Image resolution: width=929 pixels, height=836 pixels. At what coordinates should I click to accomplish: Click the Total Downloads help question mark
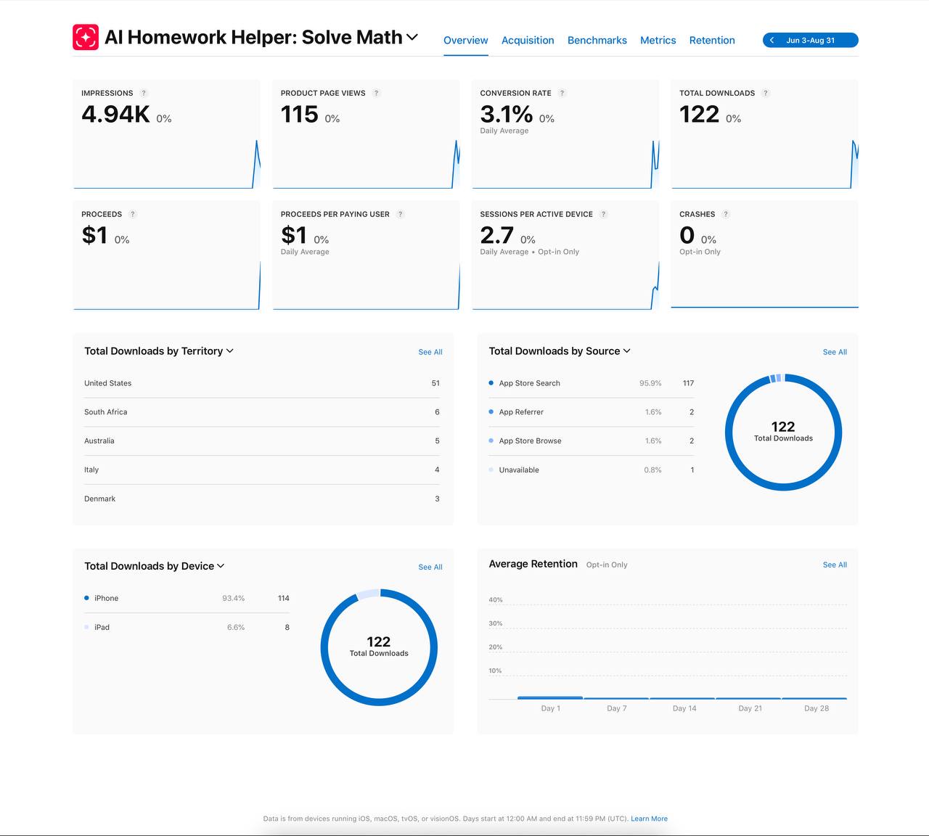(766, 93)
